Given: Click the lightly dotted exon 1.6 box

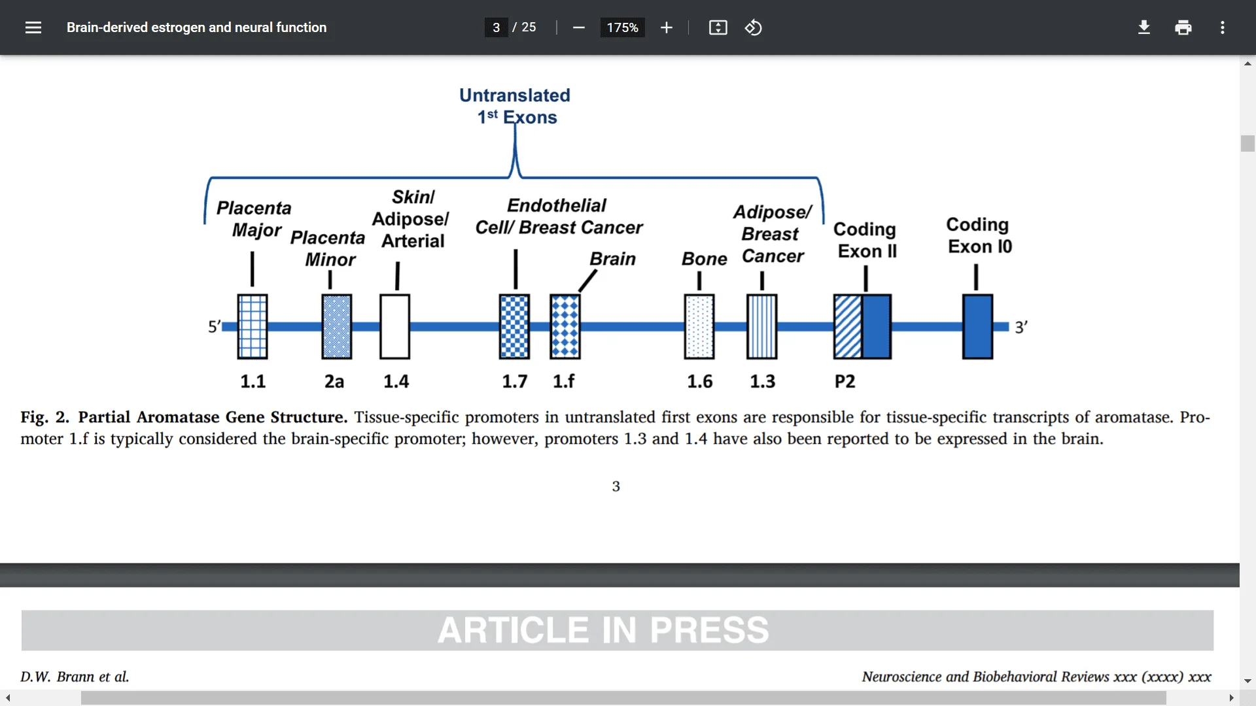Looking at the screenshot, I should tap(699, 326).
